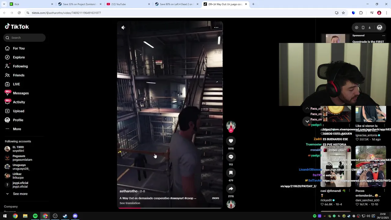
Task: Open the sound disc avatar below share
Action: (x=231, y=204)
